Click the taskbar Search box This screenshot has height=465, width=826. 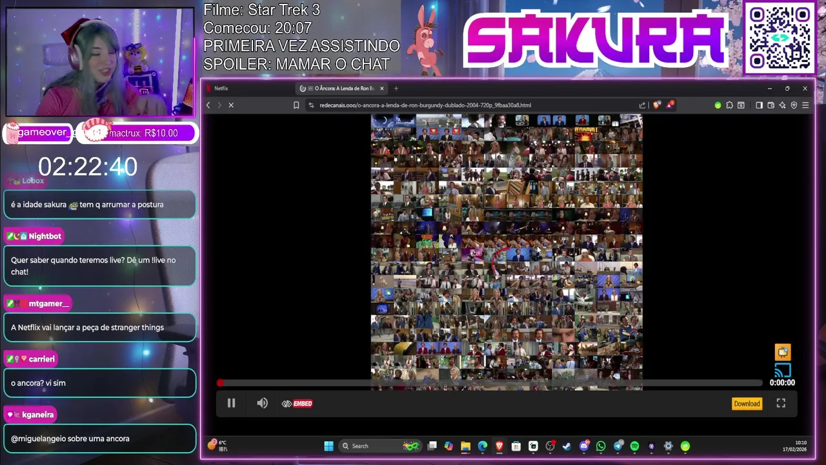click(379, 446)
